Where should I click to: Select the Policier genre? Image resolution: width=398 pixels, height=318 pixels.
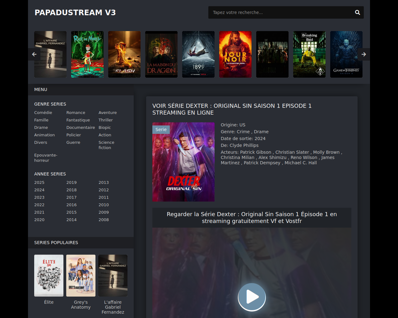(x=73, y=135)
